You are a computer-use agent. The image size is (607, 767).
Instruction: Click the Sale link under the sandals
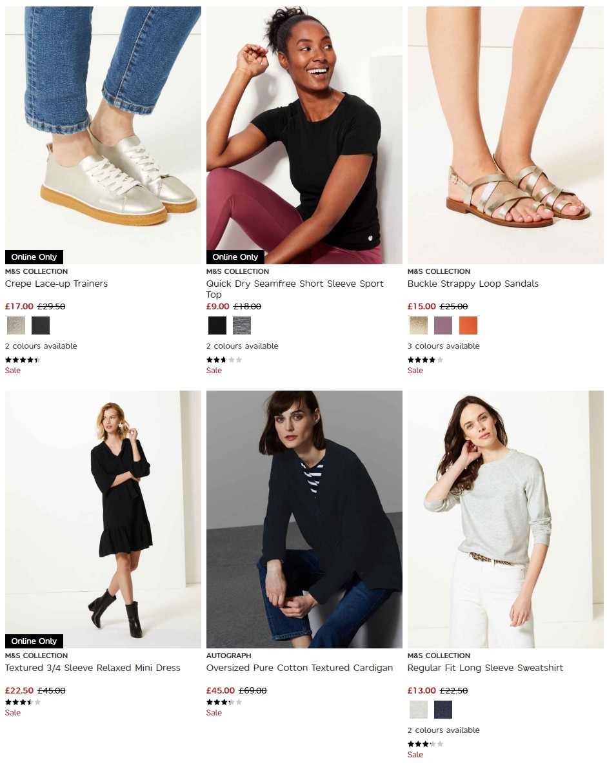coord(415,370)
